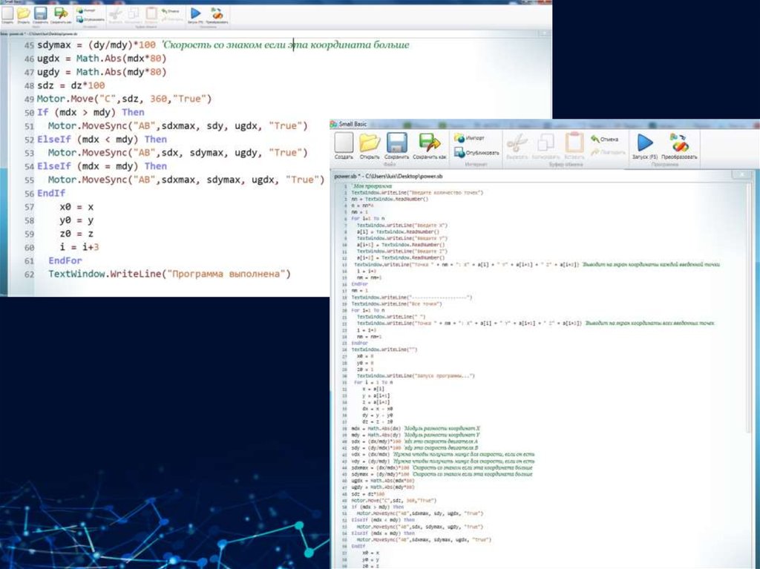760x569 pixels.
Task: Click the large code line 'sdz = dz*100'
Action: pos(71,85)
